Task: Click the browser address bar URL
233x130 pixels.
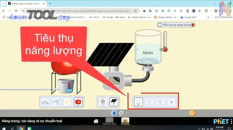Action: [x=79, y=11]
